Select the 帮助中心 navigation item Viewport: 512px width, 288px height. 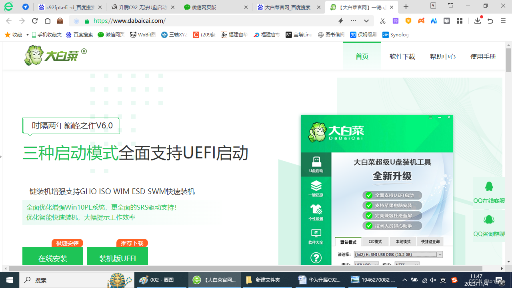[443, 56]
